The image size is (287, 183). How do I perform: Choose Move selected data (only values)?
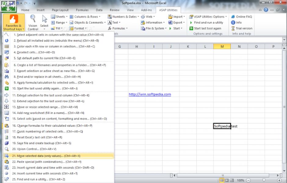[59, 156]
